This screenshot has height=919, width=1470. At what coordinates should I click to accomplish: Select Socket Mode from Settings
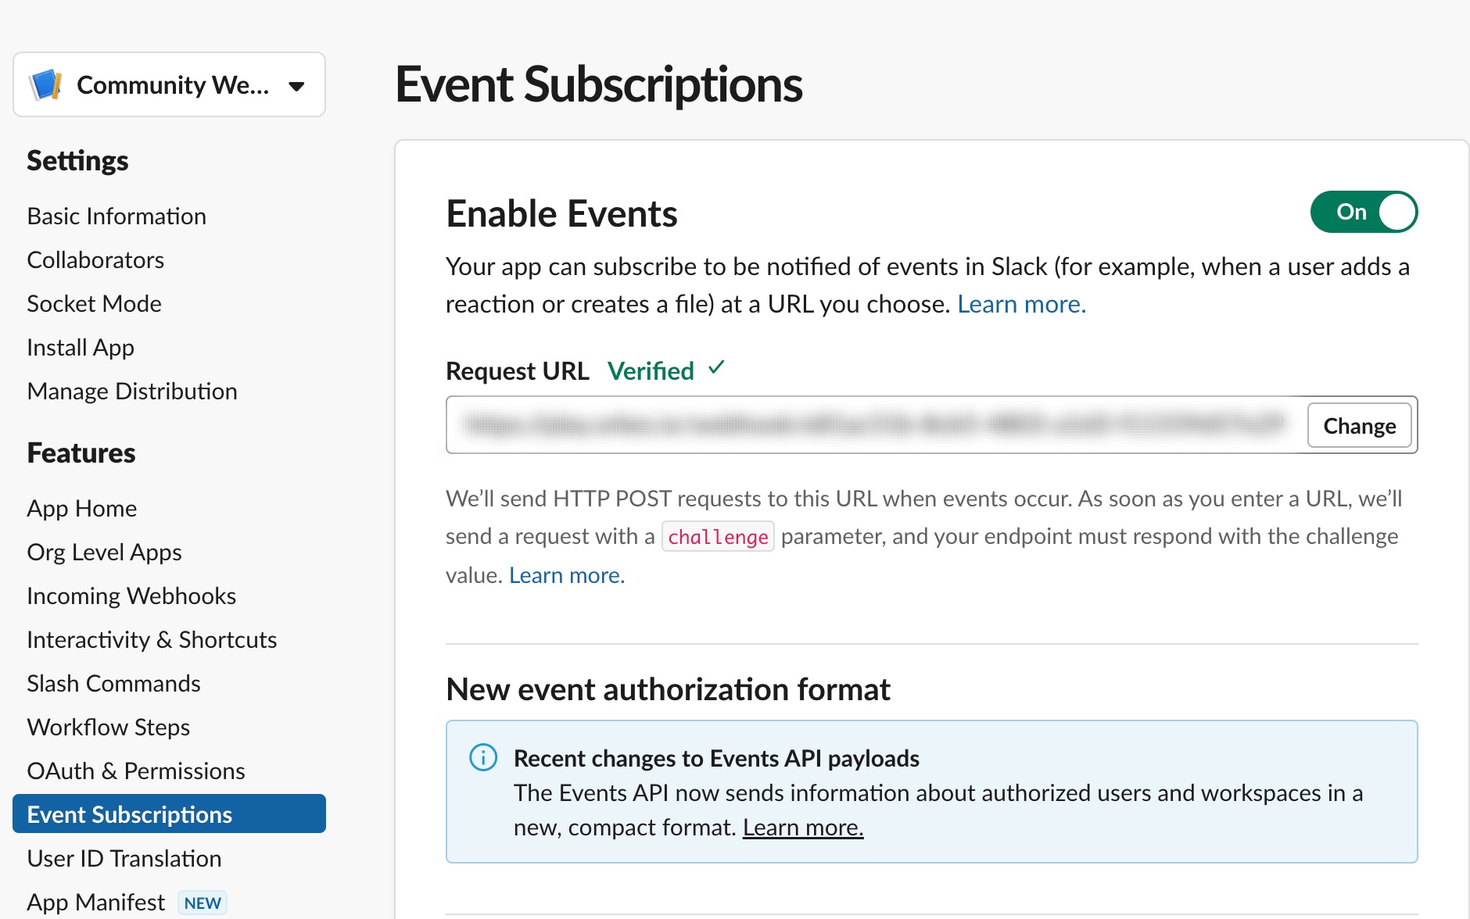94,303
